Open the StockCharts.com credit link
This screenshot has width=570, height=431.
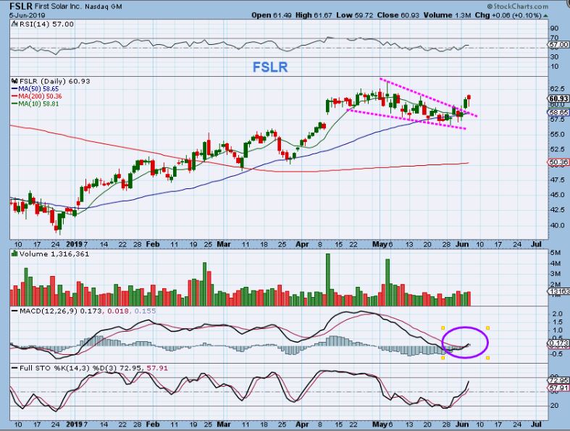point(517,7)
